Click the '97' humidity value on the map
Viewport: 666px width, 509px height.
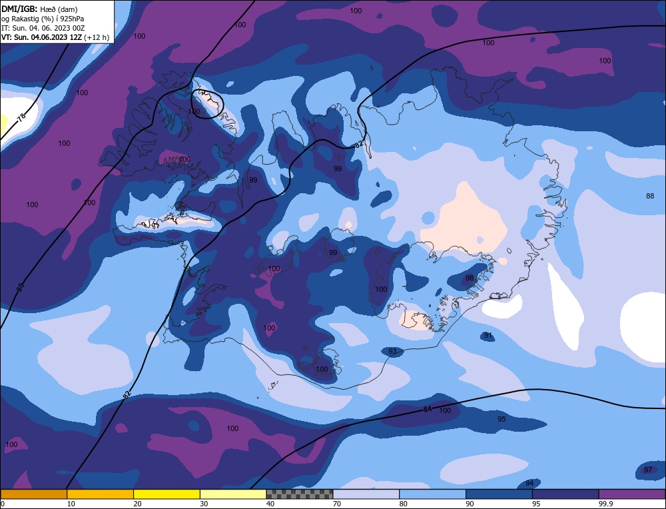[x=648, y=470]
